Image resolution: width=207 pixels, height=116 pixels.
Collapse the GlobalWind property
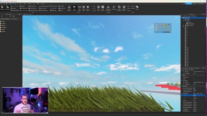click(x=182, y=93)
